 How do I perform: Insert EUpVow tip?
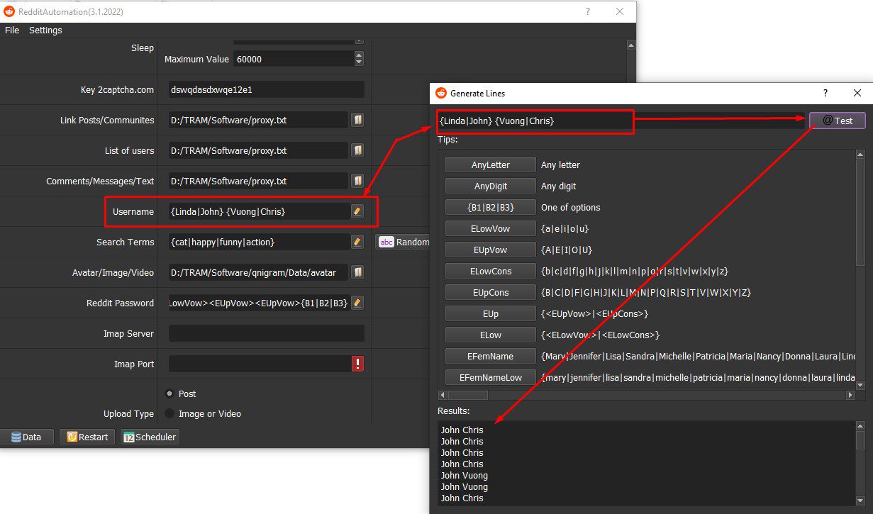pos(491,250)
